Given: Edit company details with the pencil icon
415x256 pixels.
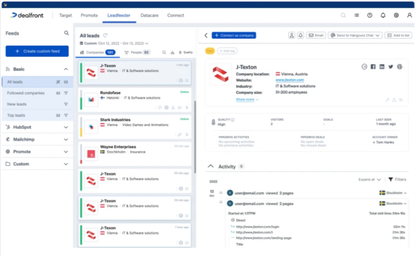Looking at the screenshot, I should pos(388,100).
